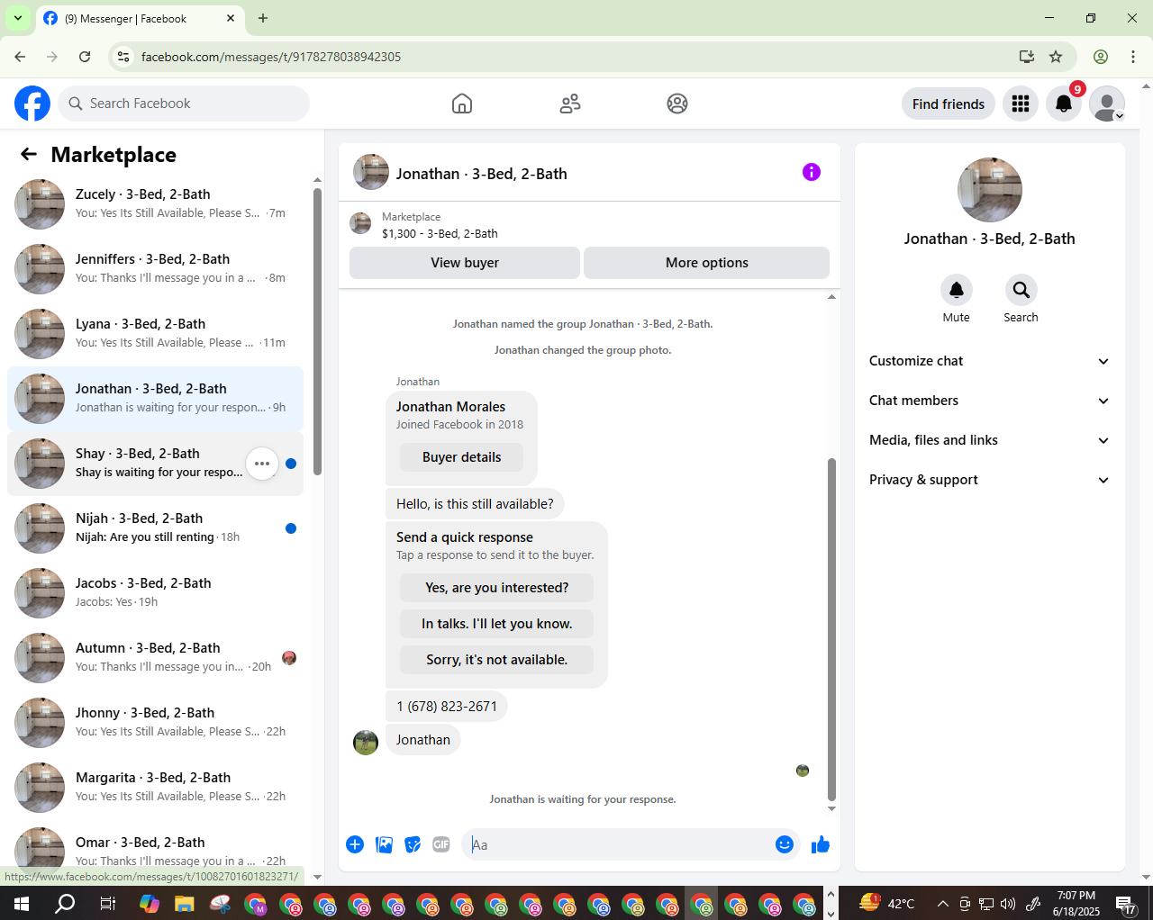This screenshot has height=920, width=1153.
Task: Bookmark this page with the star icon
Action: point(1056,57)
